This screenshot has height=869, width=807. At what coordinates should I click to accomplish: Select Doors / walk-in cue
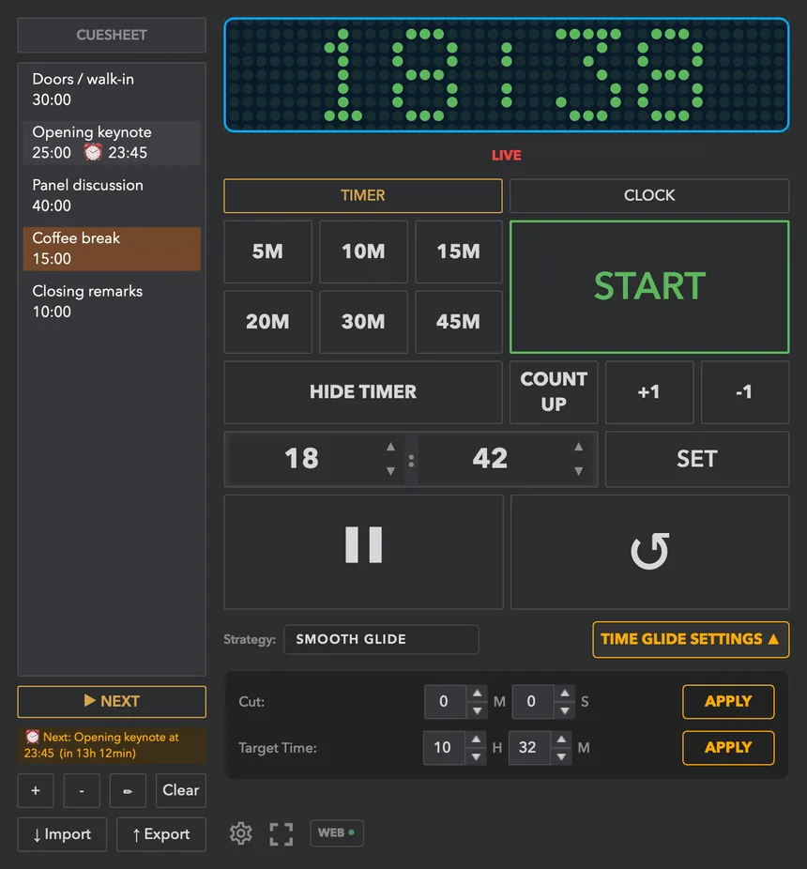coord(112,90)
